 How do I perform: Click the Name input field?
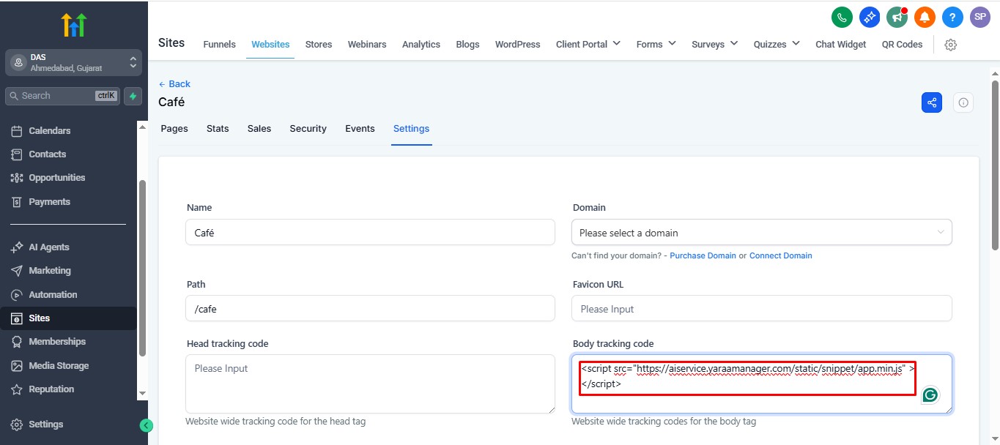(x=370, y=233)
